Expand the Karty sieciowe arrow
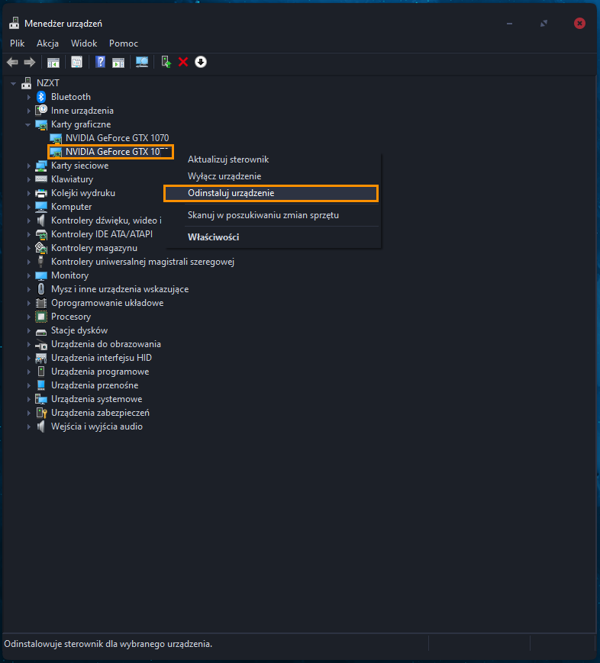The image size is (600, 663). (29, 166)
